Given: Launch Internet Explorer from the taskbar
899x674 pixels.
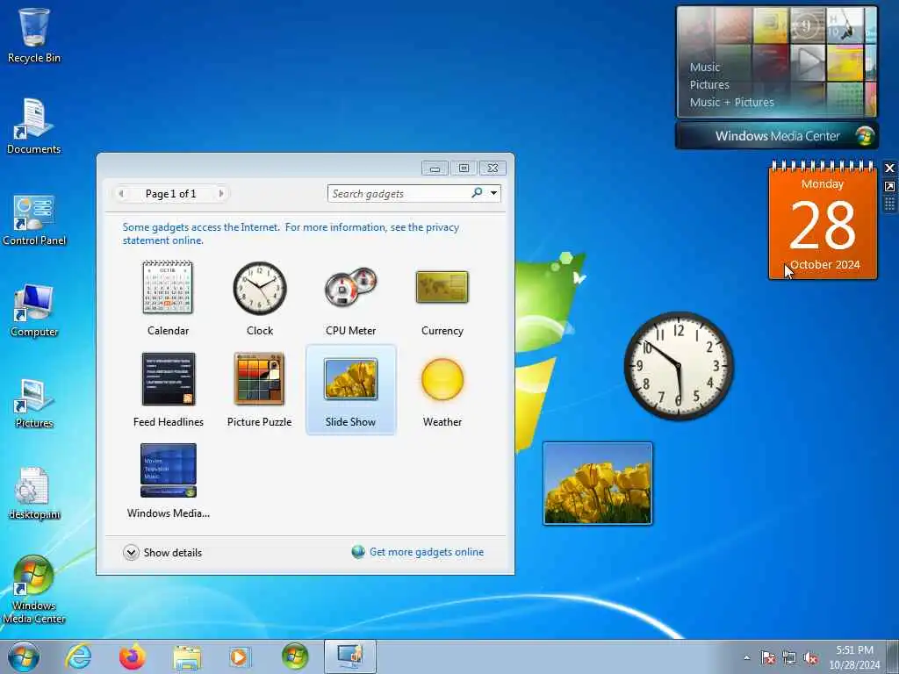Looking at the screenshot, I should (x=78, y=656).
